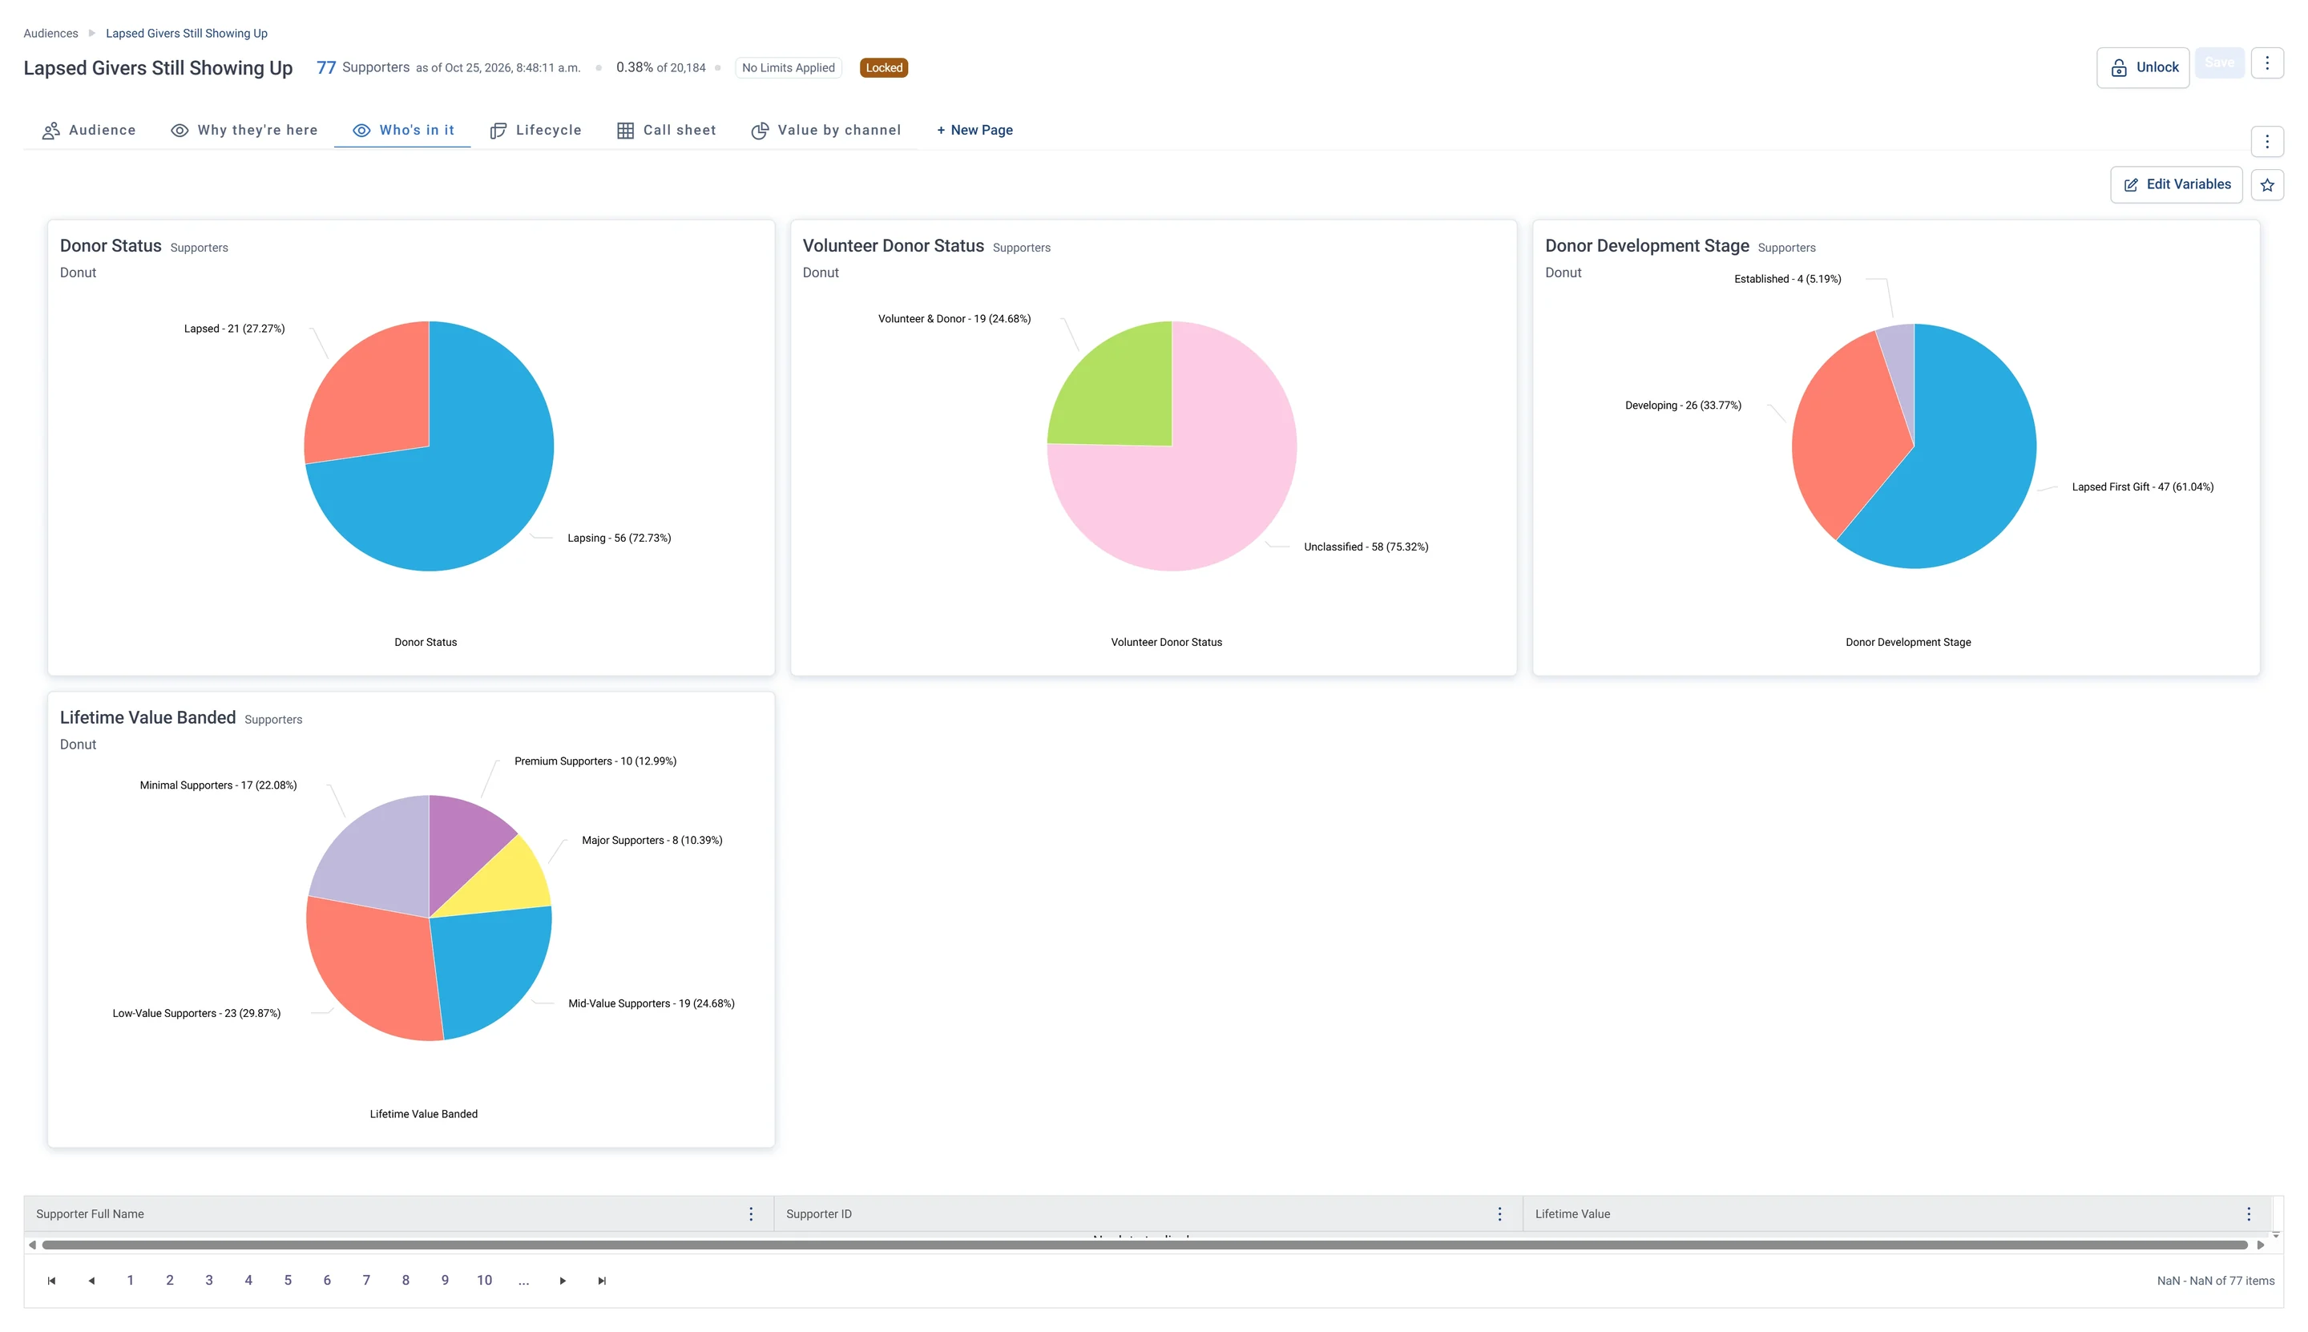Click the Locked badge
Image resolution: width=2308 pixels, height=1332 pixels.
coord(884,67)
